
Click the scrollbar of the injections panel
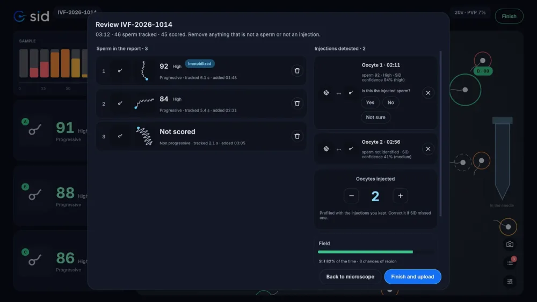[440, 134]
